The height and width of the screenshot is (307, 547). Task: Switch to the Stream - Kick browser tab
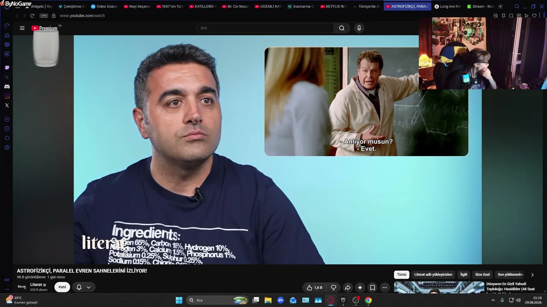click(480, 6)
